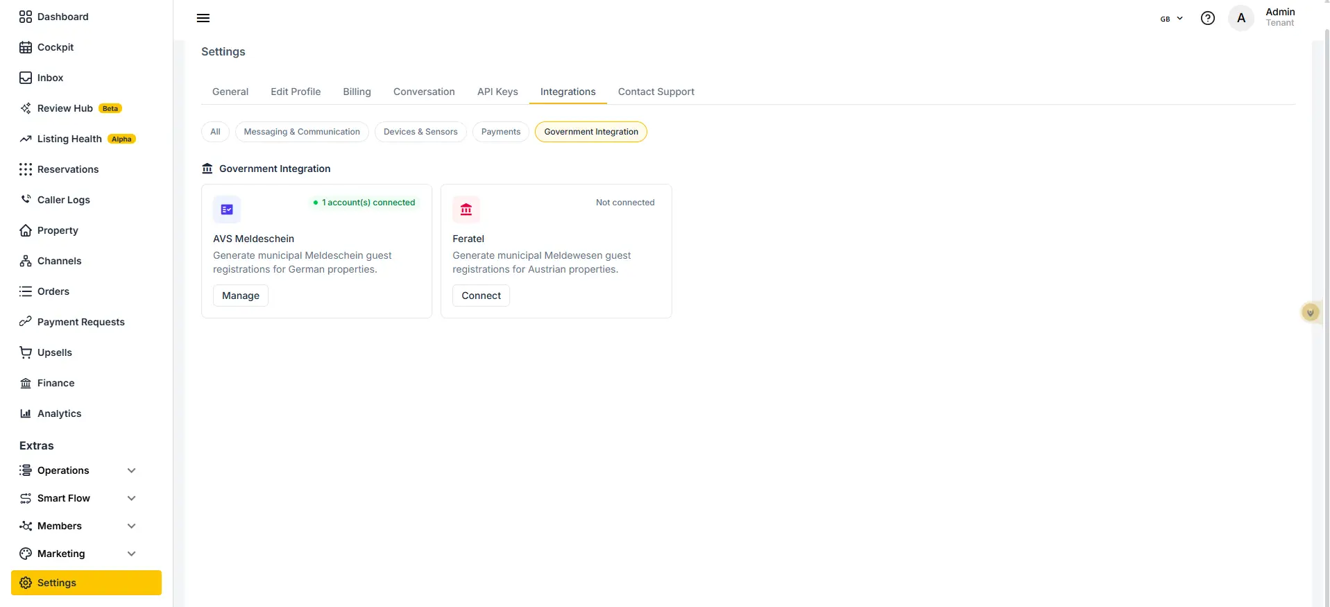Open the Conversation tab

[x=424, y=92]
